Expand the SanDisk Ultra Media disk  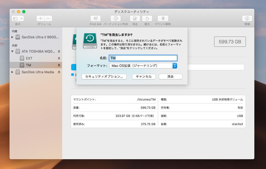tap(12, 72)
